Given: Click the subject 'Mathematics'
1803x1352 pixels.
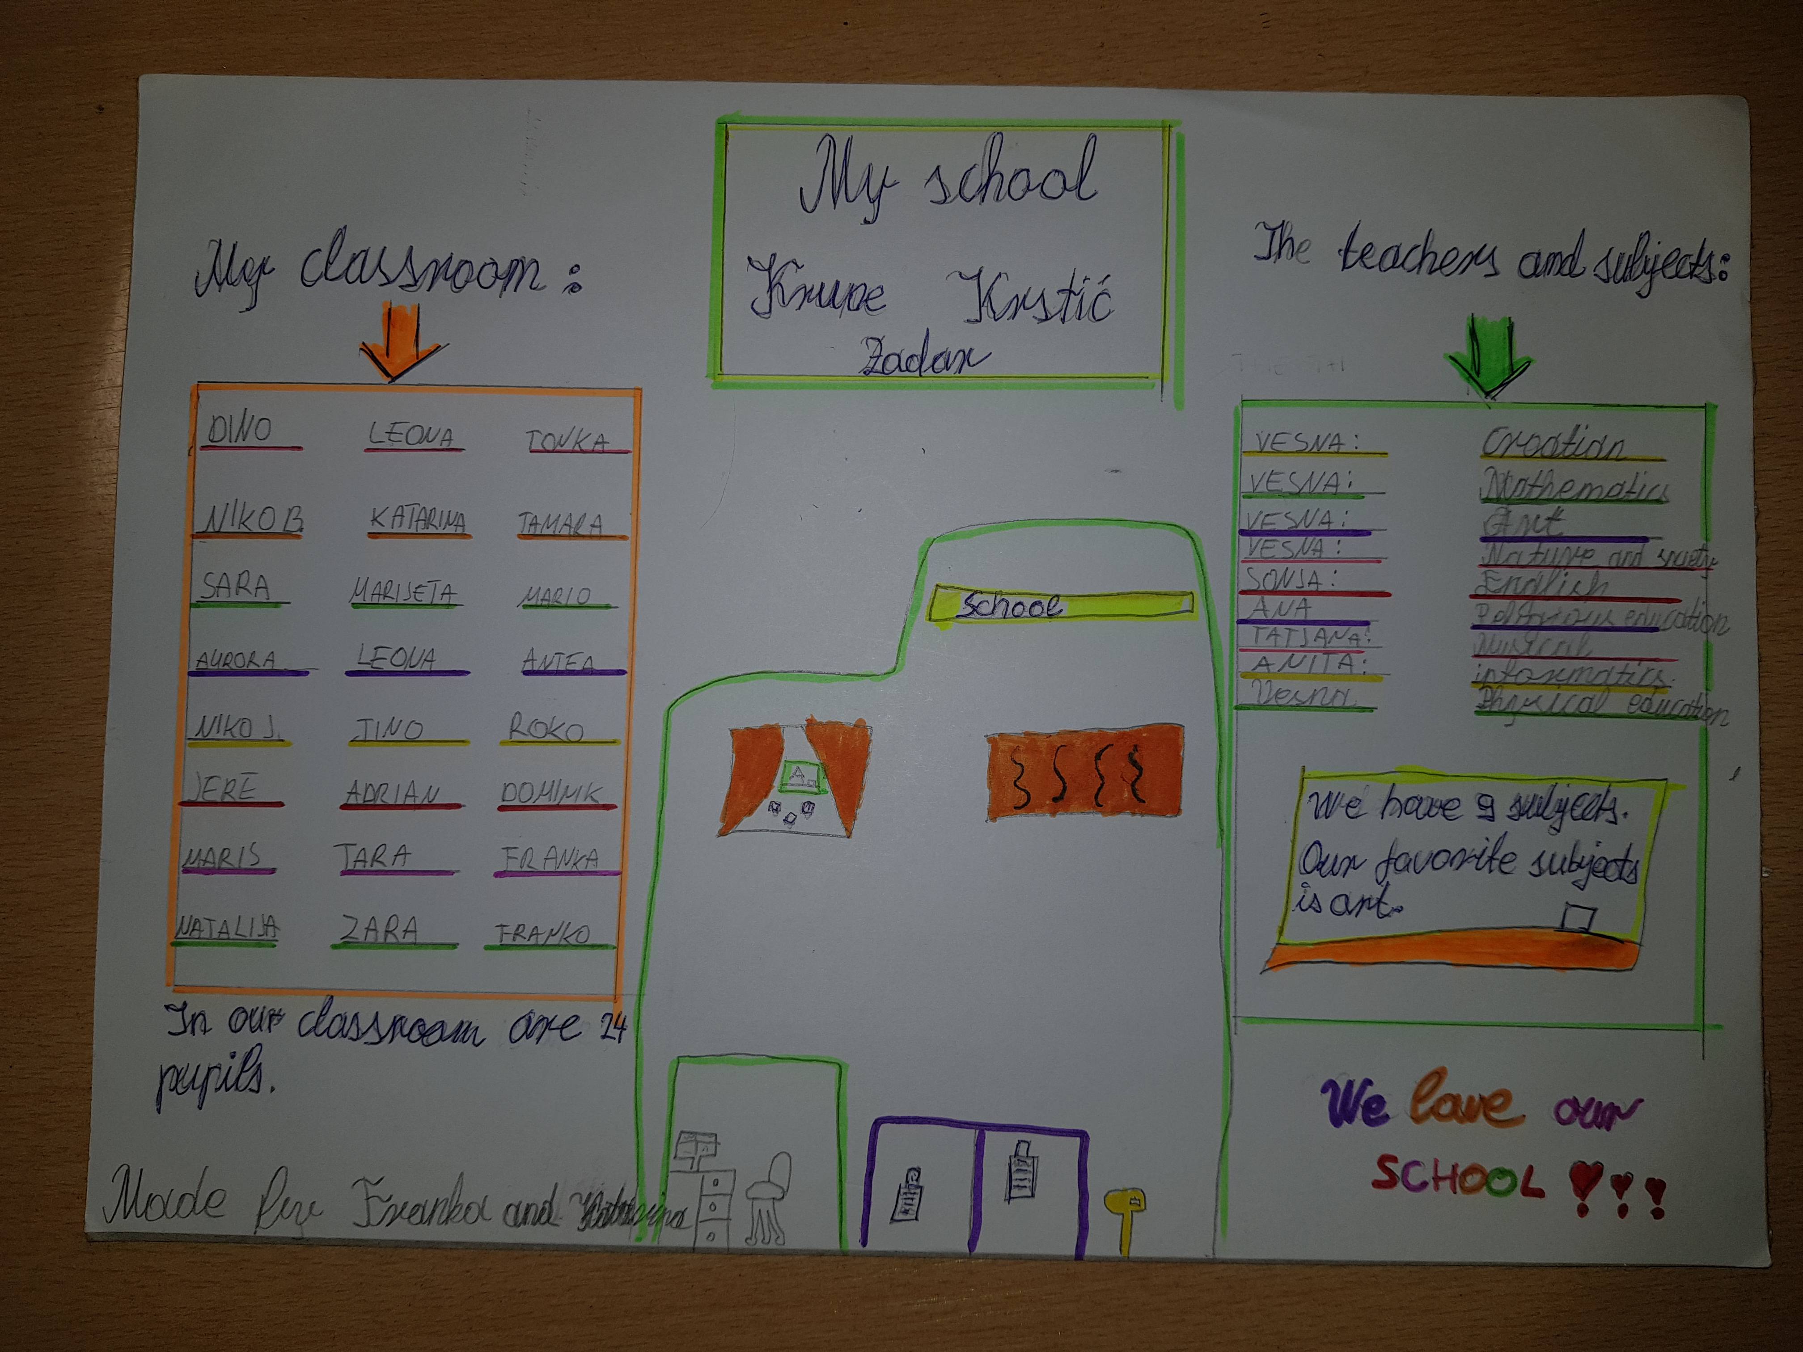Looking at the screenshot, I should [x=1575, y=486].
